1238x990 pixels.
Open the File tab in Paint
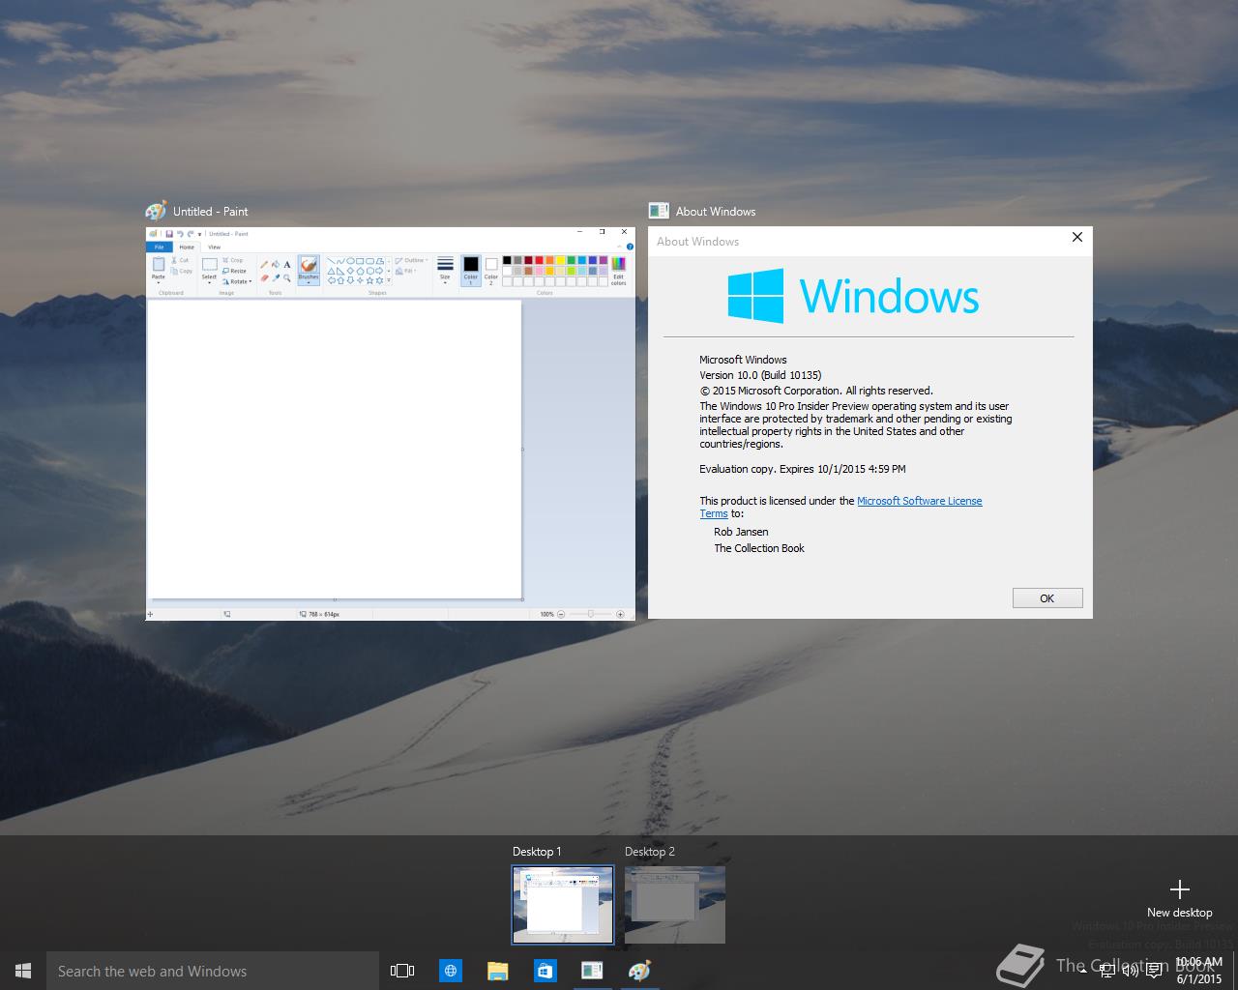159,247
